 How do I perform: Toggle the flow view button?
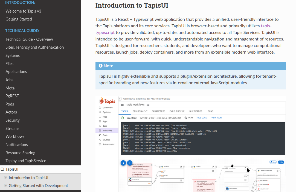[x=273, y=162]
